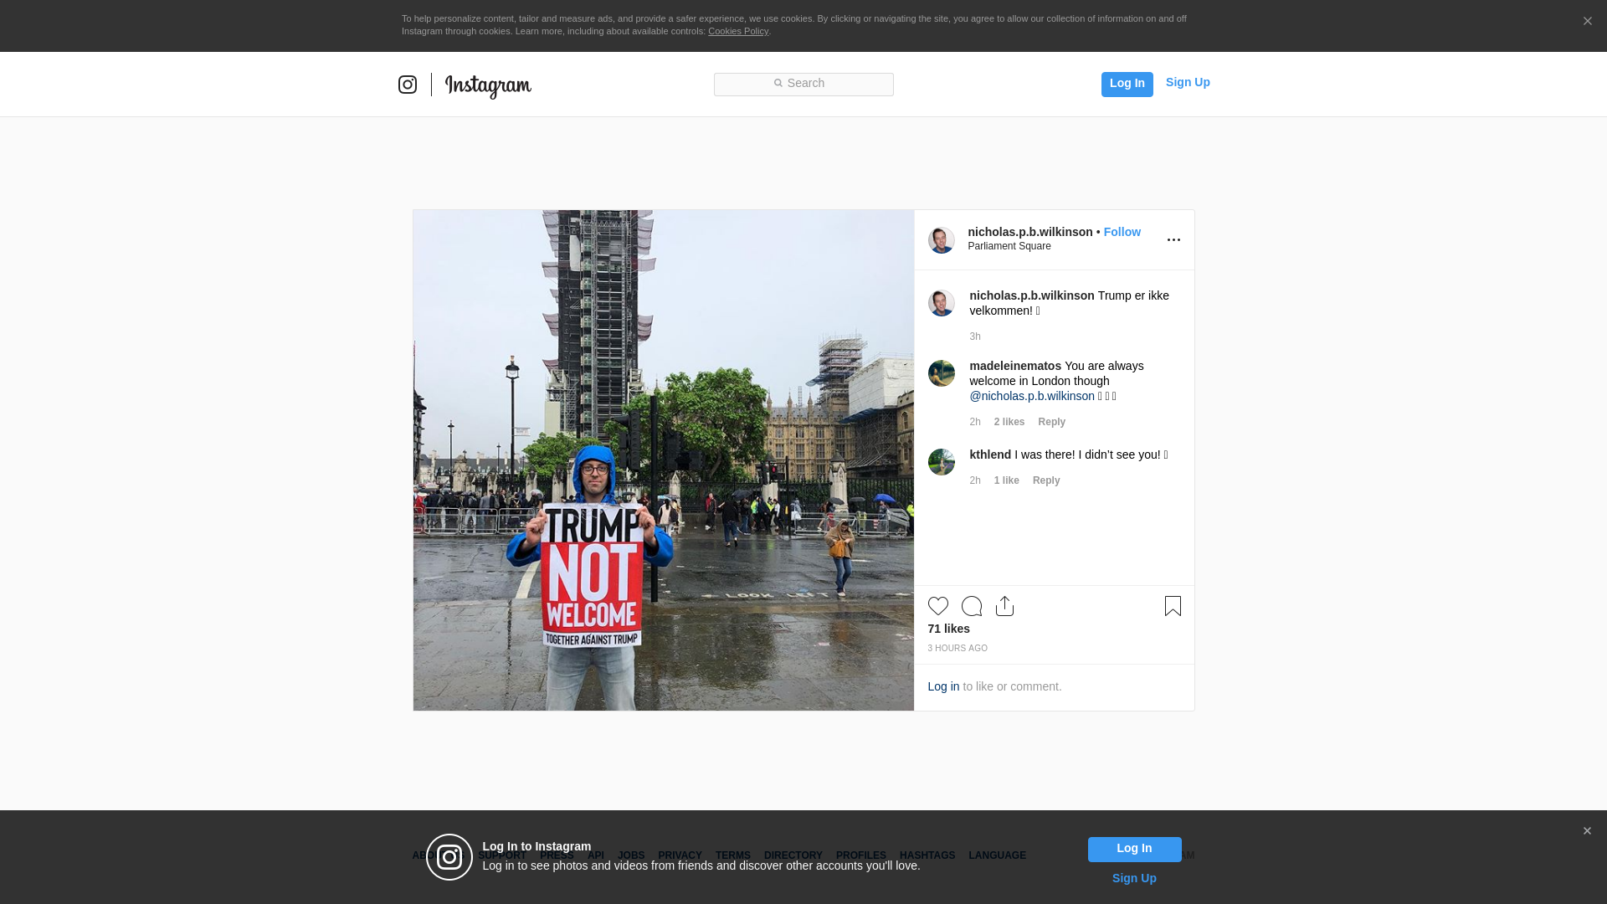Dismiss the cookie notice banner
The image size is (1607, 904).
click(x=1587, y=21)
